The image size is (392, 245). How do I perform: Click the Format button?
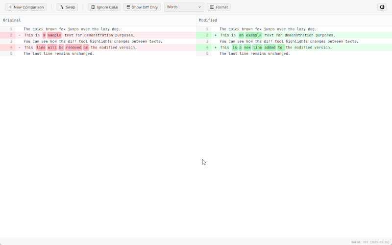pos(219,7)
